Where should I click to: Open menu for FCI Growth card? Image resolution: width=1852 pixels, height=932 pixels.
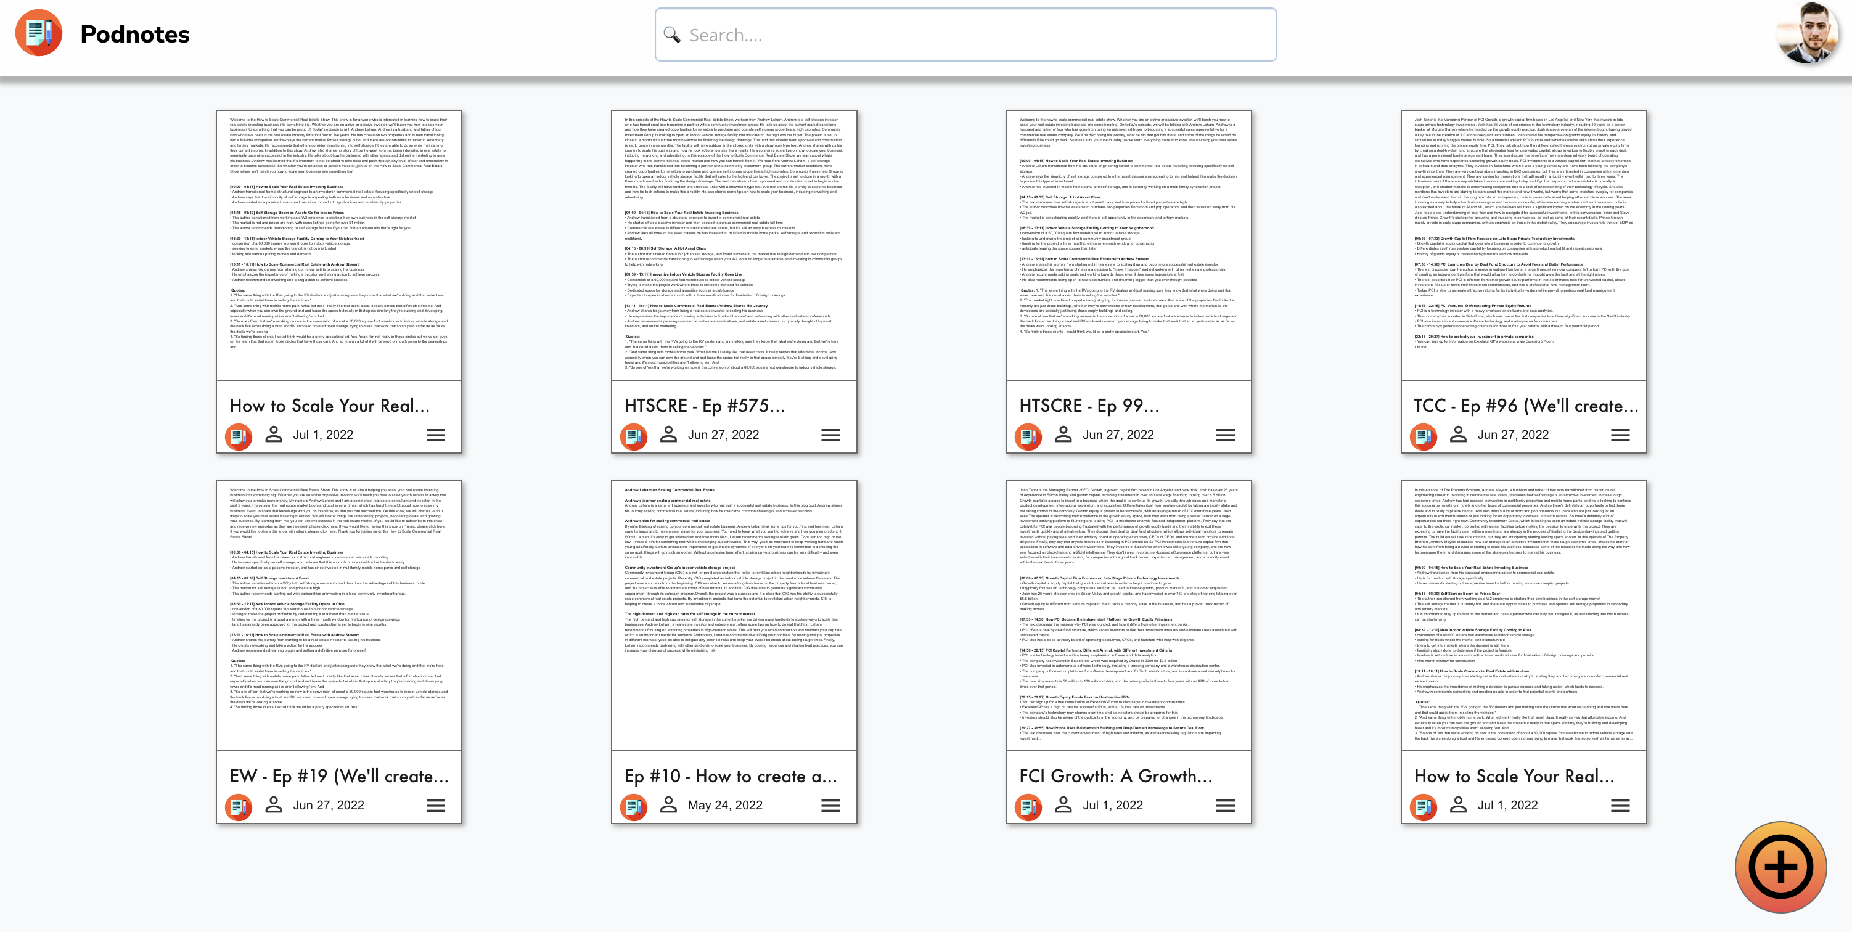pyautogui.click(x=1225, y=806)
